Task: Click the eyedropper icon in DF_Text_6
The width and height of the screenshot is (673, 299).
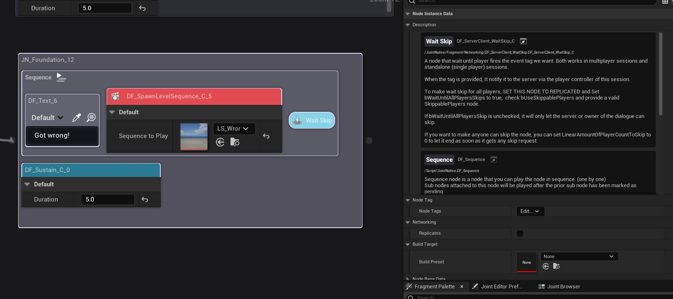Action: coord(76,118)
